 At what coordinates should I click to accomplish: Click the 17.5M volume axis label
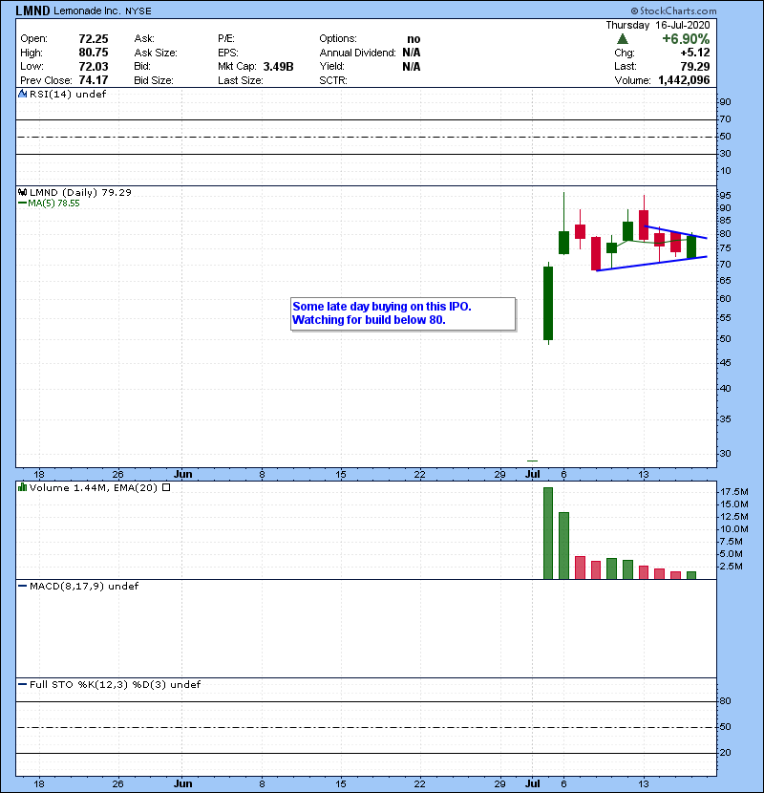734,492
